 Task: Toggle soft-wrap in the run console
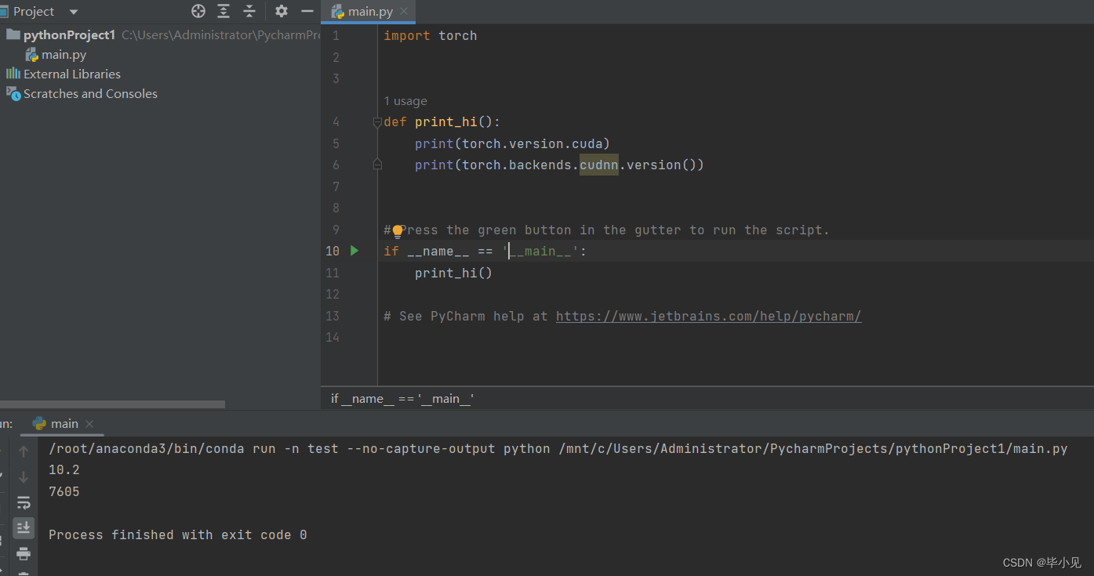pos(24,502)
